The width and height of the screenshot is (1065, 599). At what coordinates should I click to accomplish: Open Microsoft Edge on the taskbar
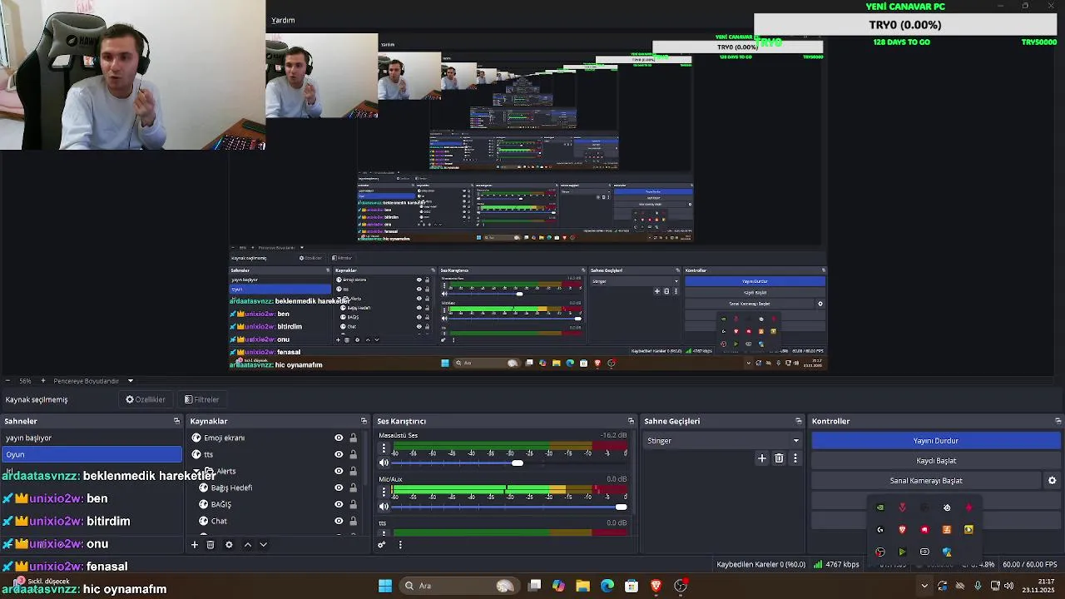point(607,586)
